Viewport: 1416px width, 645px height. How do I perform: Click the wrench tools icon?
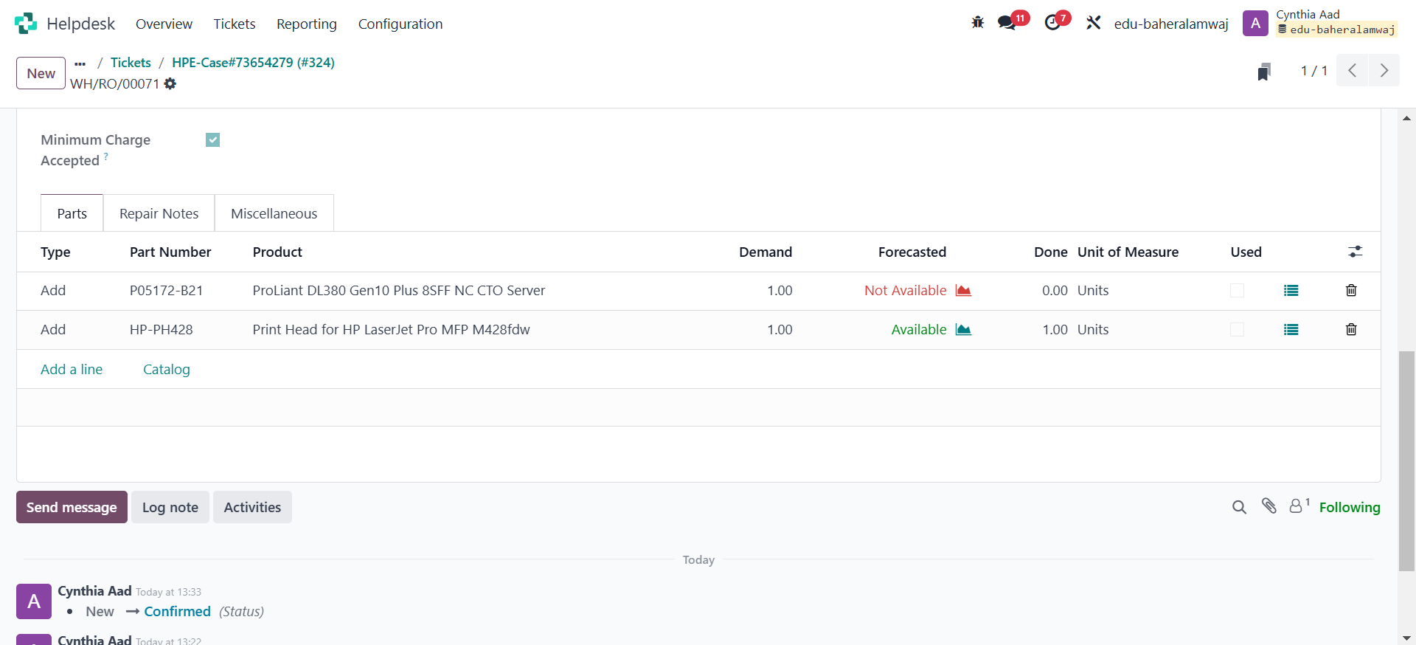tap(1093, 23)
